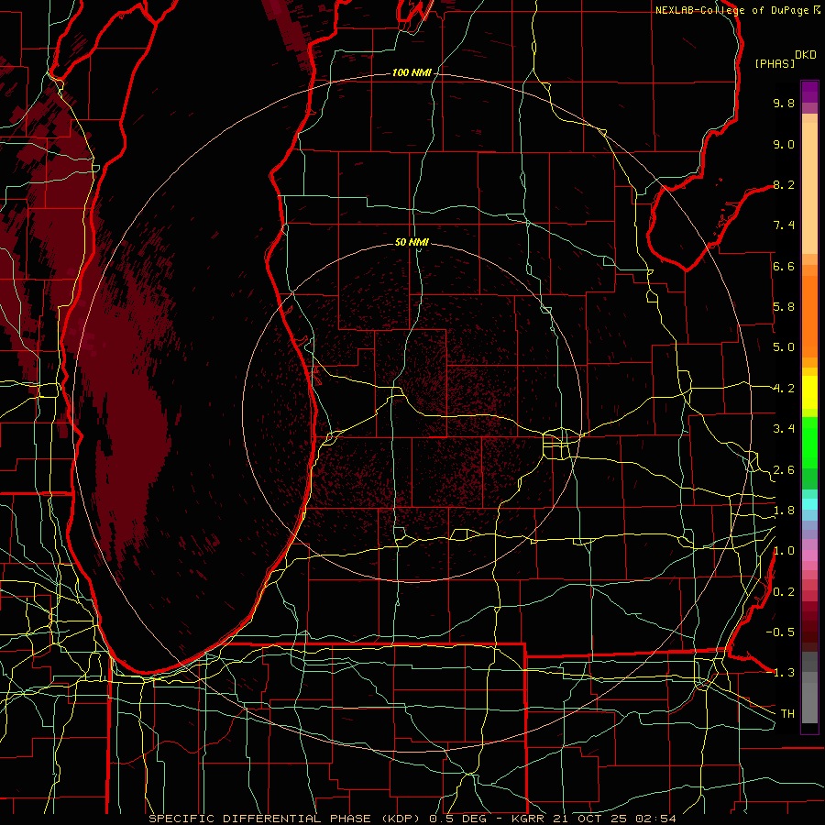Click the 100 NMI range ring label
Viewport: 825px width, 825px height.
[x=412, y=72]
